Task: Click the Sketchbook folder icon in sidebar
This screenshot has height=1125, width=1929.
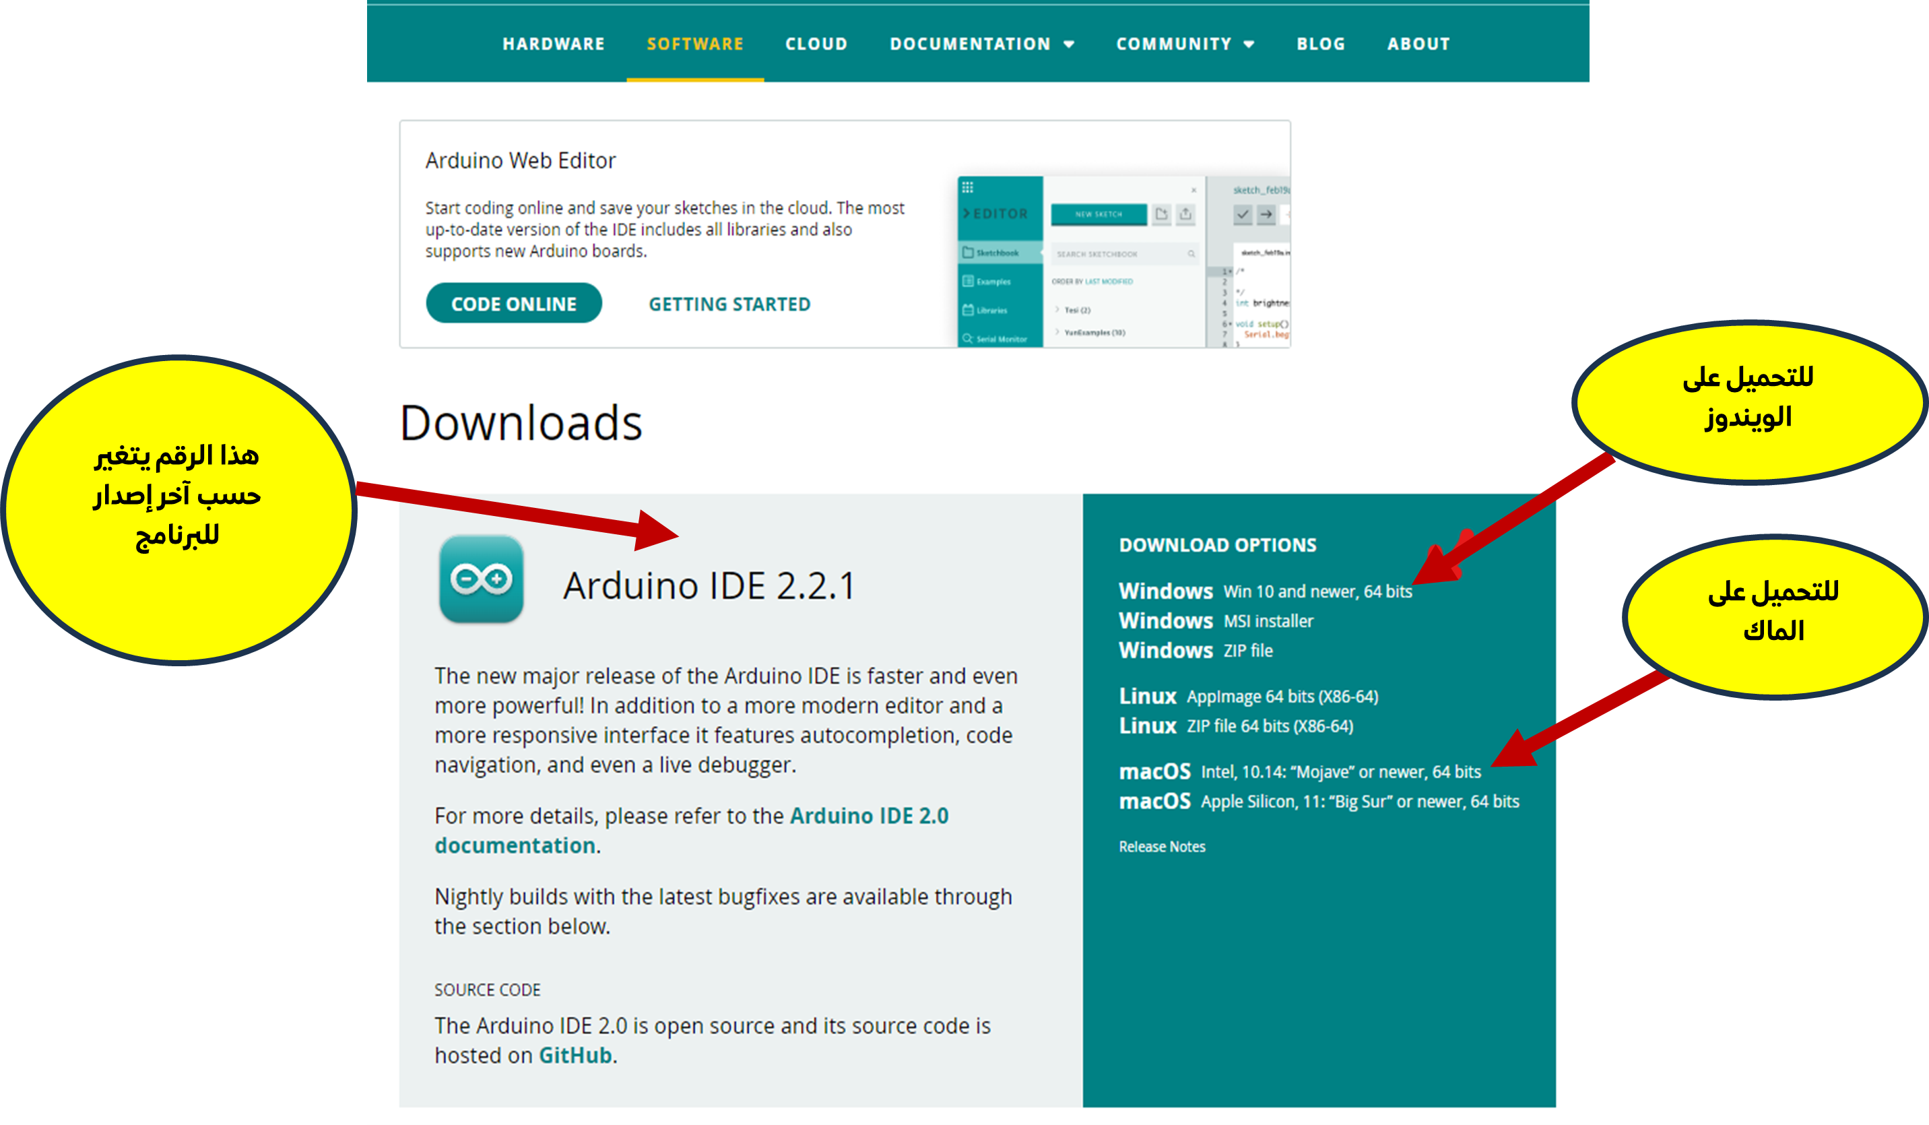Action: click(969, 253)
